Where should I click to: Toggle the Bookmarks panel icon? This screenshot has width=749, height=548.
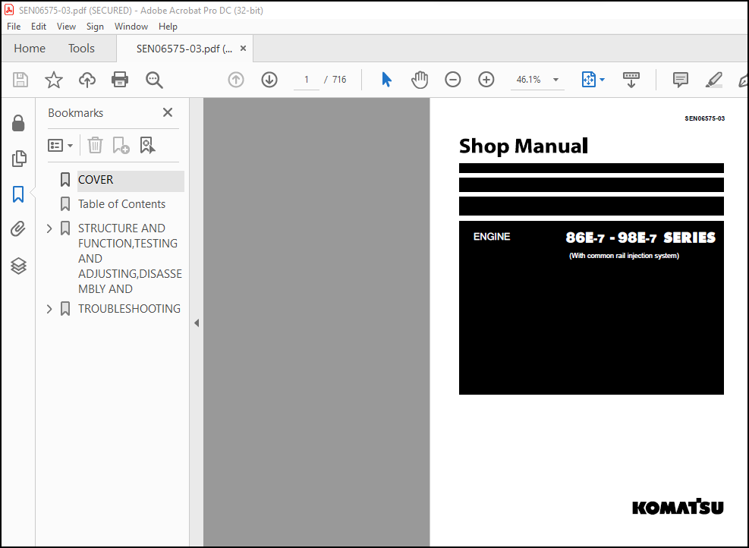[x=18, y=194]
